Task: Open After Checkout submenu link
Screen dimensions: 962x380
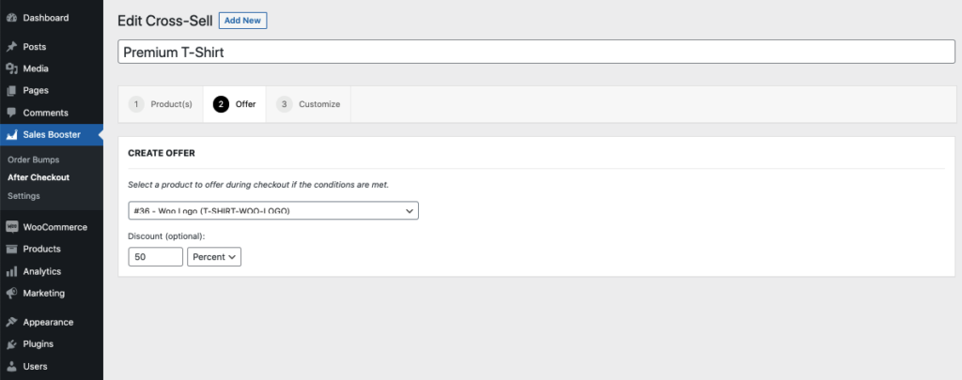Action: 38,177
